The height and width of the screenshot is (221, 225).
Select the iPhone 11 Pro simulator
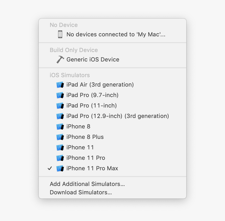click(86, 158)
